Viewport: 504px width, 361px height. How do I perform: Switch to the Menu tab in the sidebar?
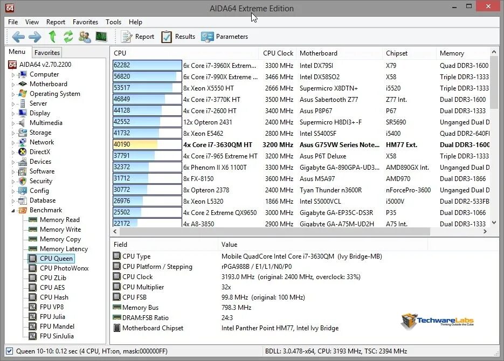tap(17, 52)
